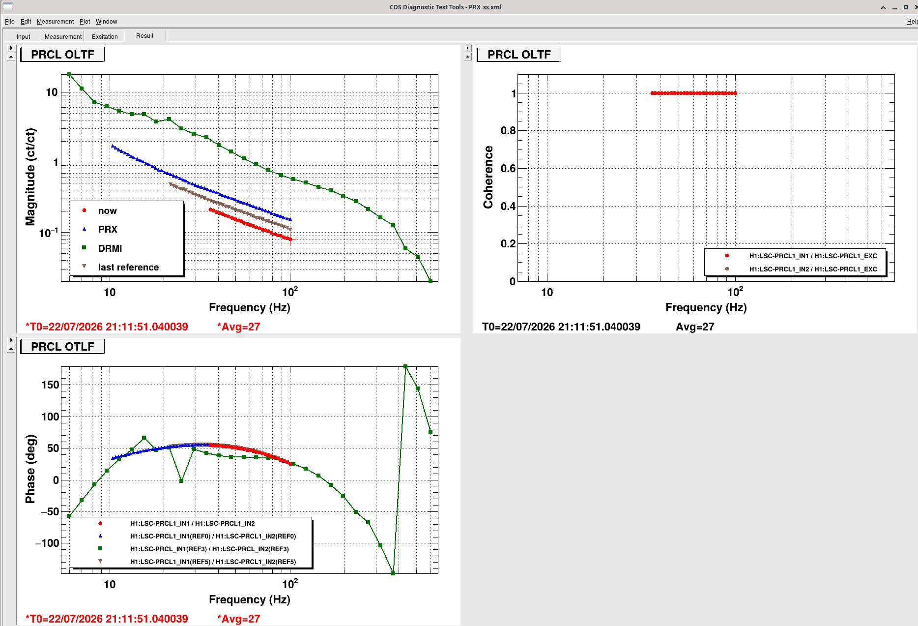918x626 pixels.
Task: Open the File menu
Action: tap(9, 22)
